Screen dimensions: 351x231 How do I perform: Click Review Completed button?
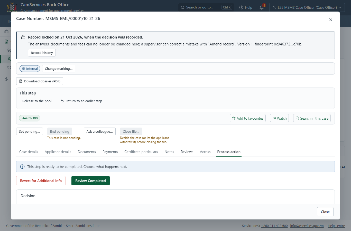[x=90, y=181]
